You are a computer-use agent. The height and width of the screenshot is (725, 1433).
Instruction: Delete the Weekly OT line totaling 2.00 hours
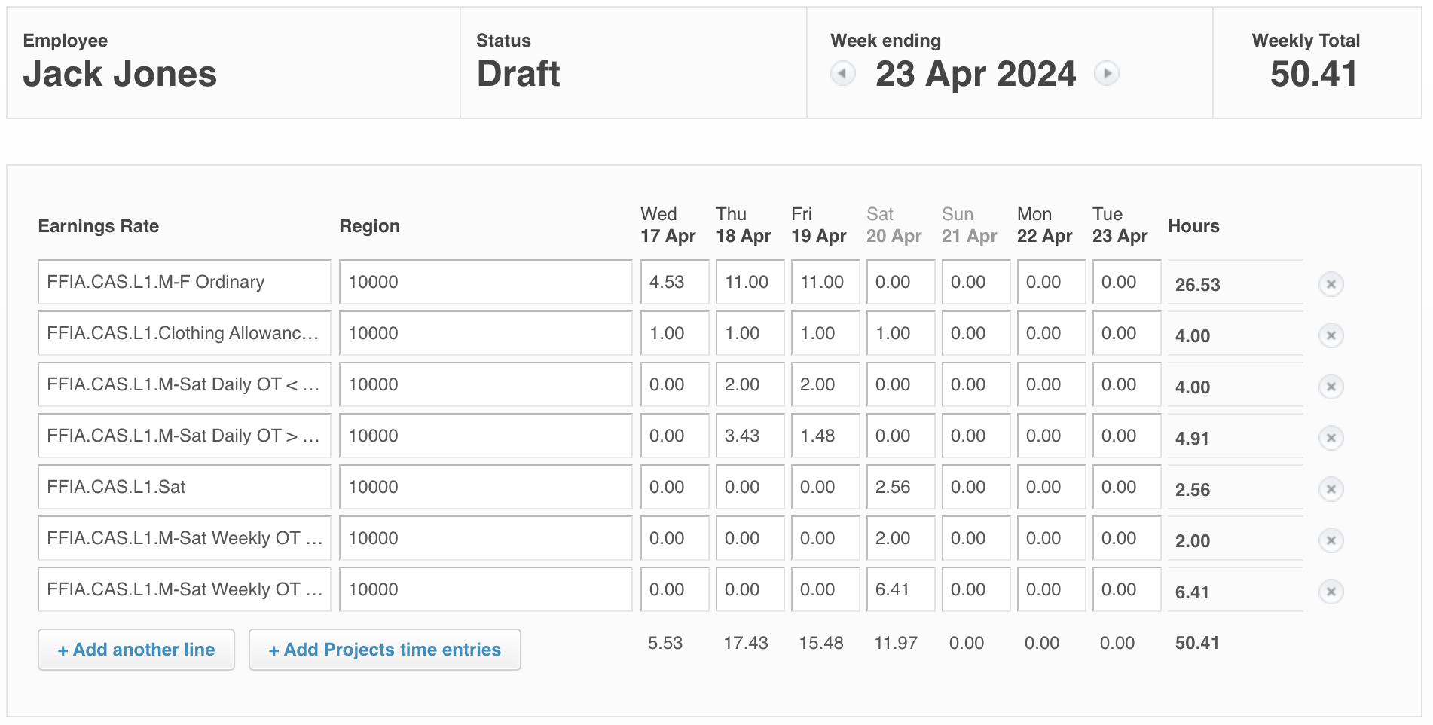(x=1331, y=540)
